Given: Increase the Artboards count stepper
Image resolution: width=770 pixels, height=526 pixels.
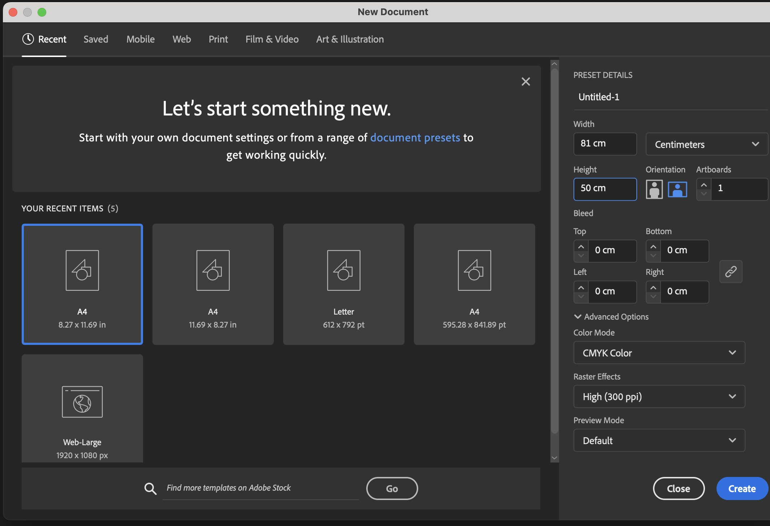Looking at the screenshot, I should pyautogui.click(x=704, y=185).
